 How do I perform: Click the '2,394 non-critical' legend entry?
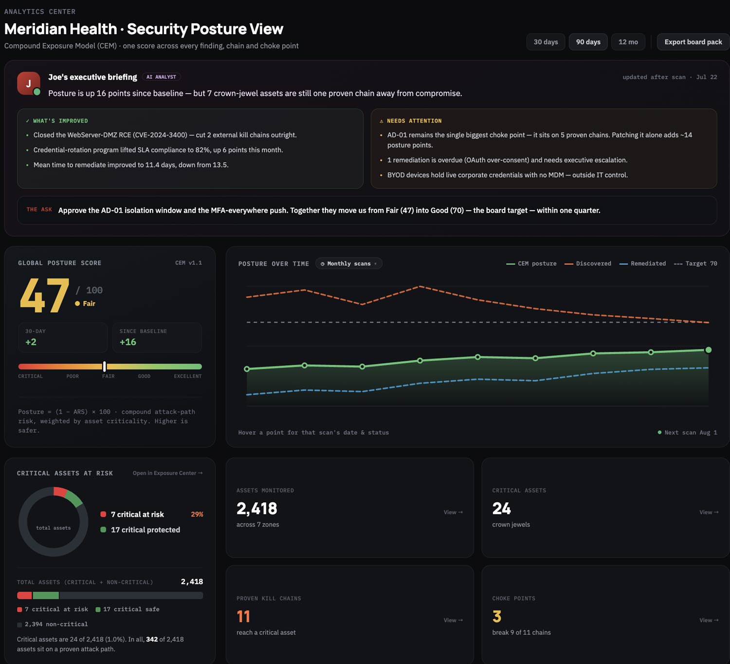(53, 624)
